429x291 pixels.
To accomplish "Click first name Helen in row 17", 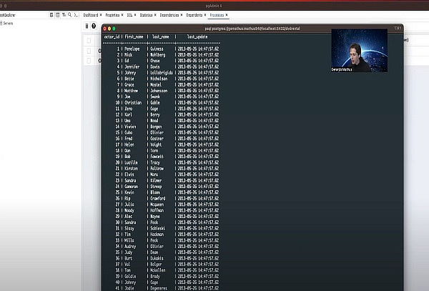I will point(129,144).
